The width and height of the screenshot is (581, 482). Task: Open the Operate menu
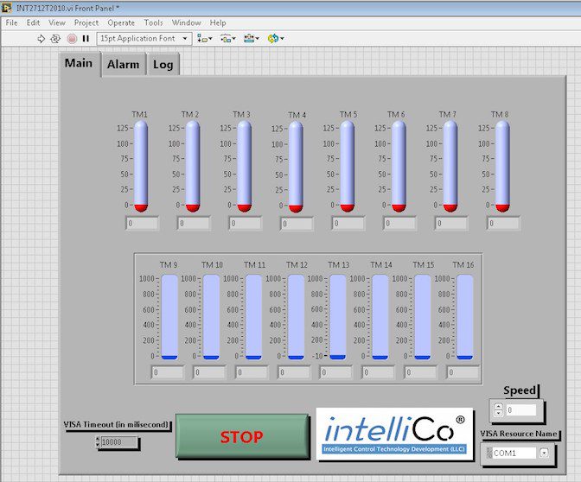coord(120,22)
